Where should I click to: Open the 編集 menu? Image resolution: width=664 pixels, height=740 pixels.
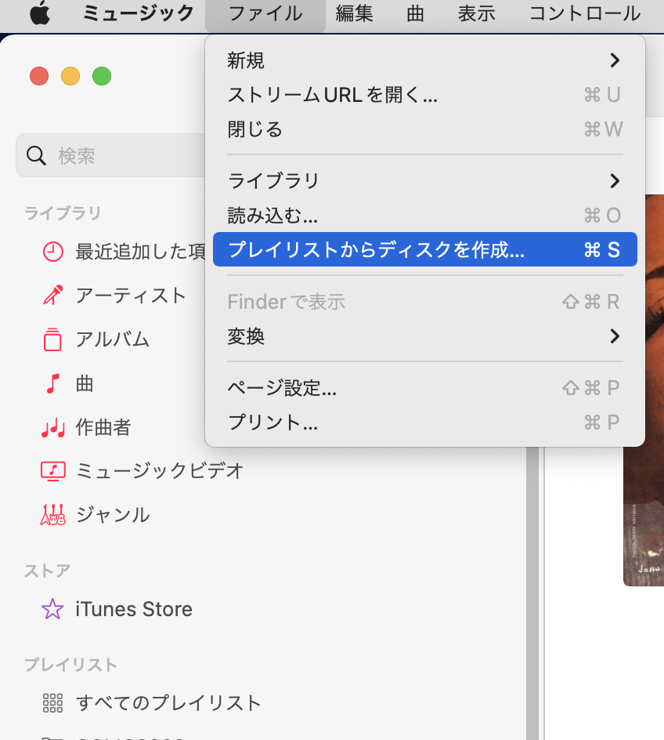355,13
